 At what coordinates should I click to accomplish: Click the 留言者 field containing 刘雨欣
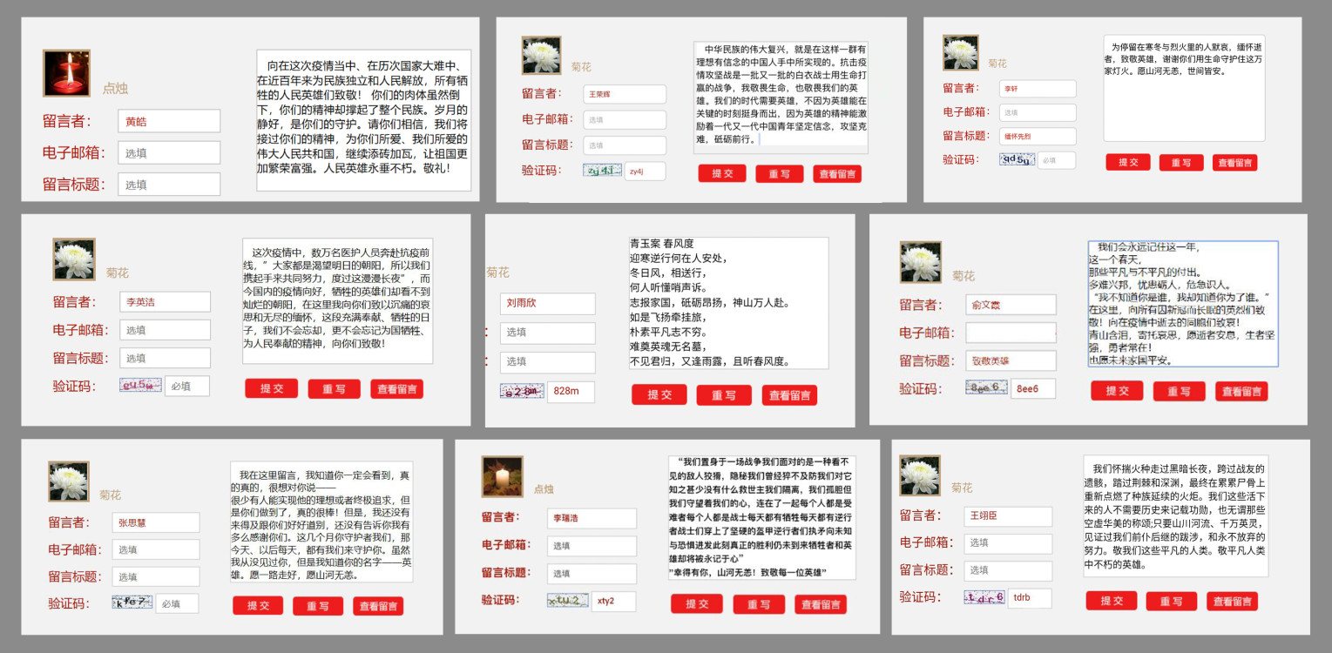[547, 304]
